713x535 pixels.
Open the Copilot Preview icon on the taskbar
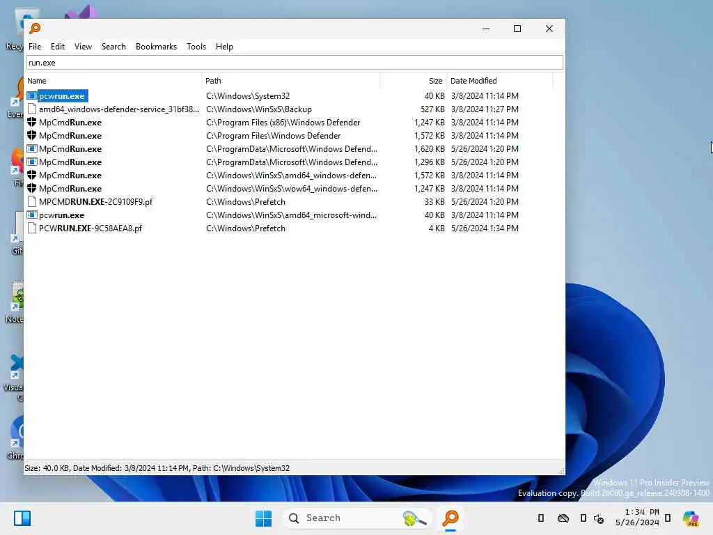[x=691, y=518]
